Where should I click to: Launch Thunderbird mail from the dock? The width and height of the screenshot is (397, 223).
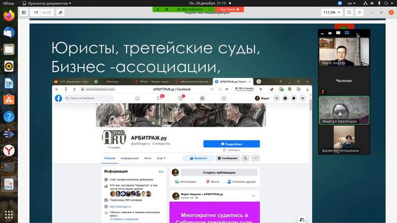click(9, 32)
